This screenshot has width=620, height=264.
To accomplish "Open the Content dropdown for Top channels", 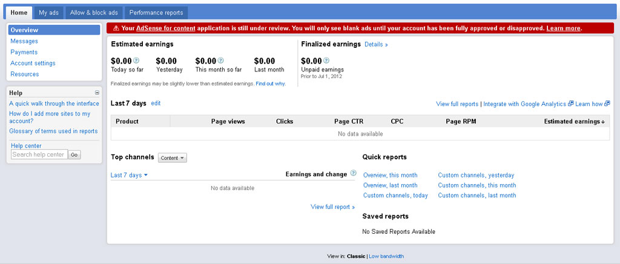I will coord(173,157).
